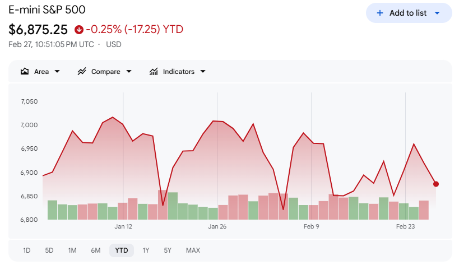This screenshot has height=265, width=459.
Task: Expand the Indicators dropdown arrow
Action: coord(203,71)
